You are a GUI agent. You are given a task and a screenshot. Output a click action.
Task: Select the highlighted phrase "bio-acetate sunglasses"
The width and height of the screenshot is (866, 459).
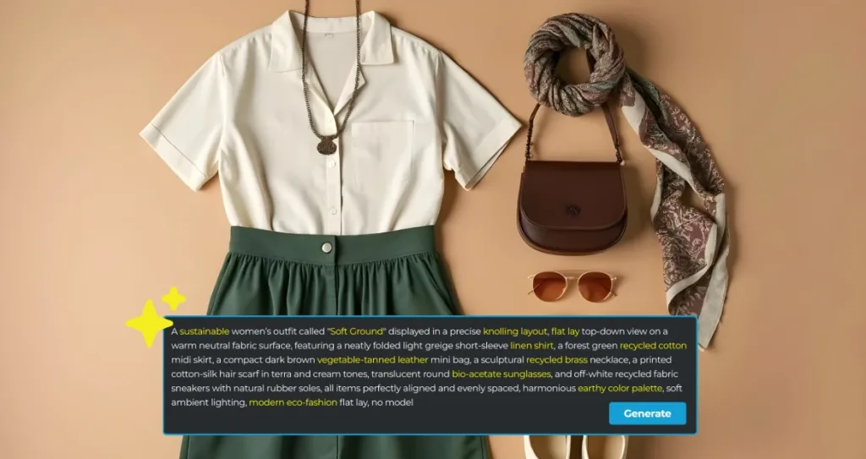[501, 374]
